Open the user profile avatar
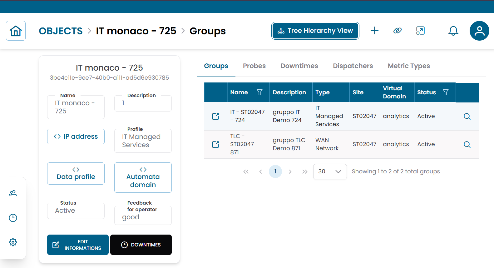Image resolution: width=494 pixels, height=268 pixels. coord(479,31)
